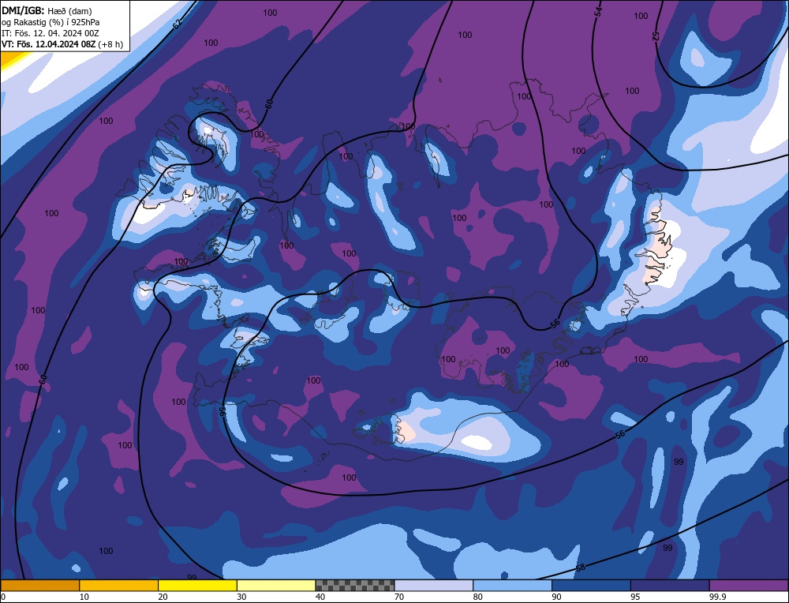Click the text 'og Rakastig (%) í 925hPa'

tap(50, 22)
